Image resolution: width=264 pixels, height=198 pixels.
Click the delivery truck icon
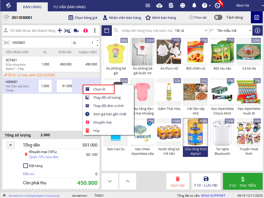pyautogui.click(x=76, y=31)
